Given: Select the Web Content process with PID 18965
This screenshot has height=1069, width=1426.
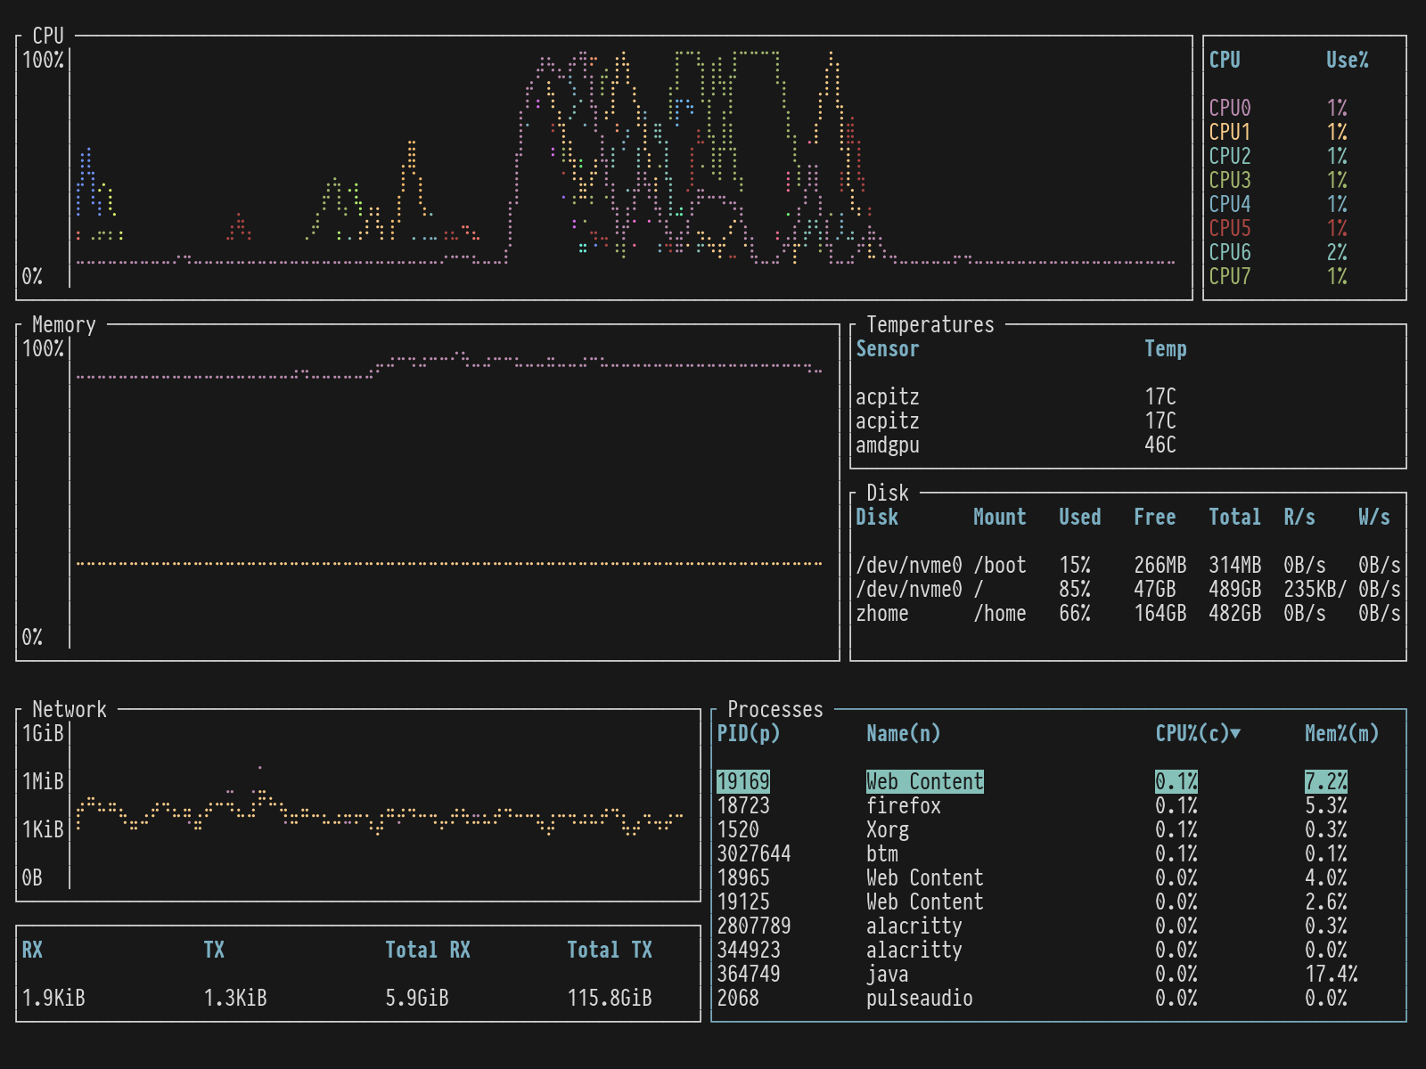Looking at the screenshot, I should [1059, 877].
